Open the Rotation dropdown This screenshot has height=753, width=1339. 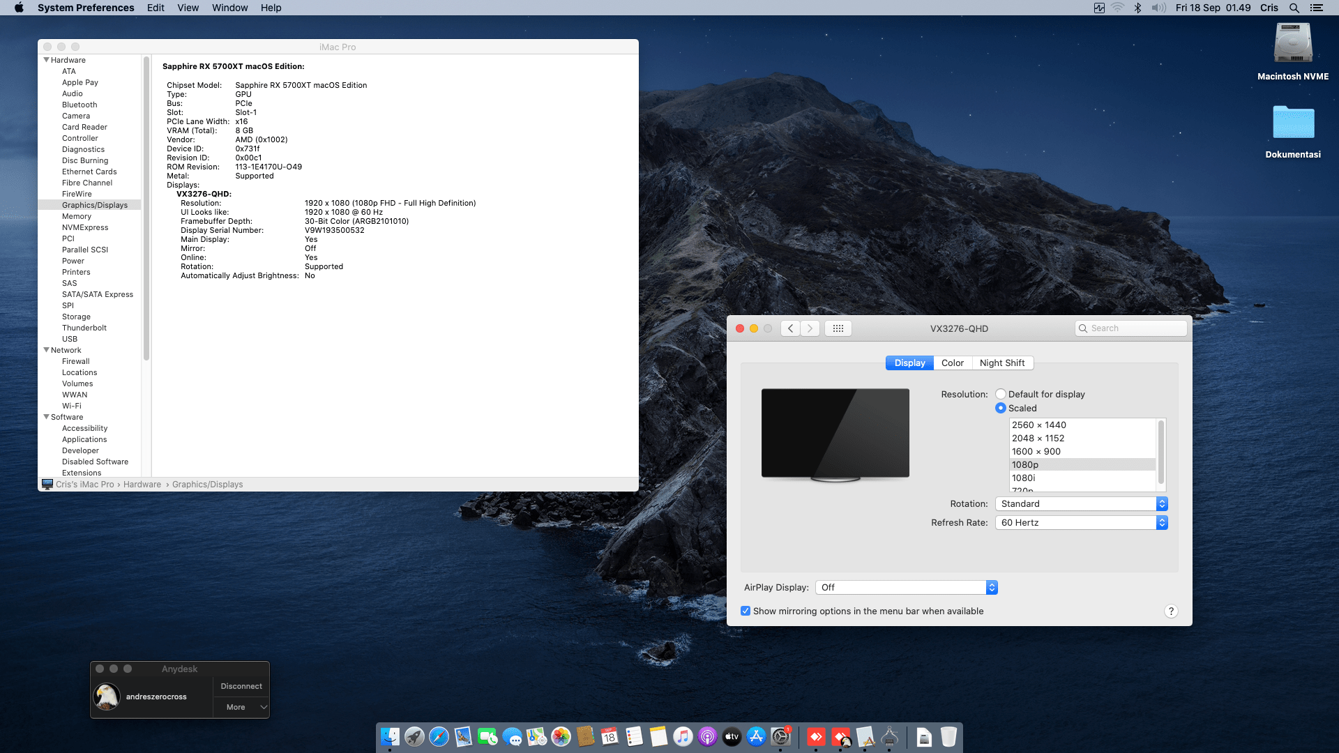click(1081, 503)
